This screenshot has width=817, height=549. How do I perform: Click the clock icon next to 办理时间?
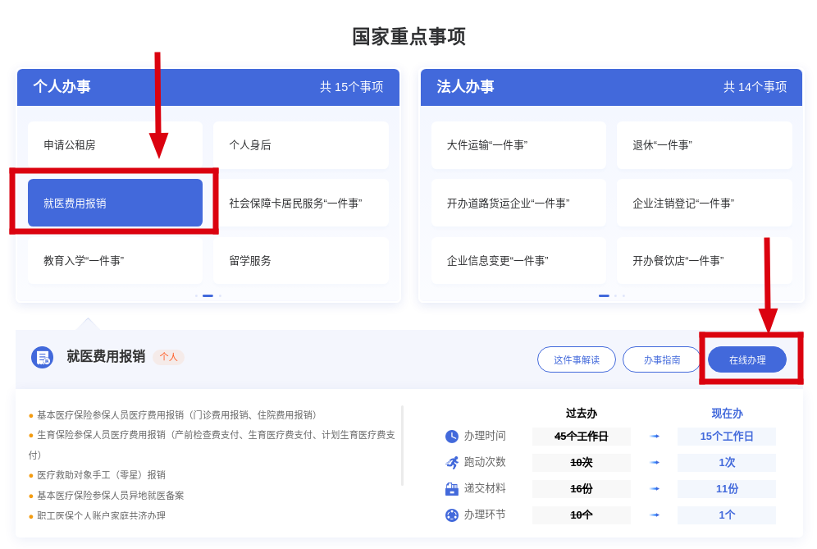[x=452, y=437]
